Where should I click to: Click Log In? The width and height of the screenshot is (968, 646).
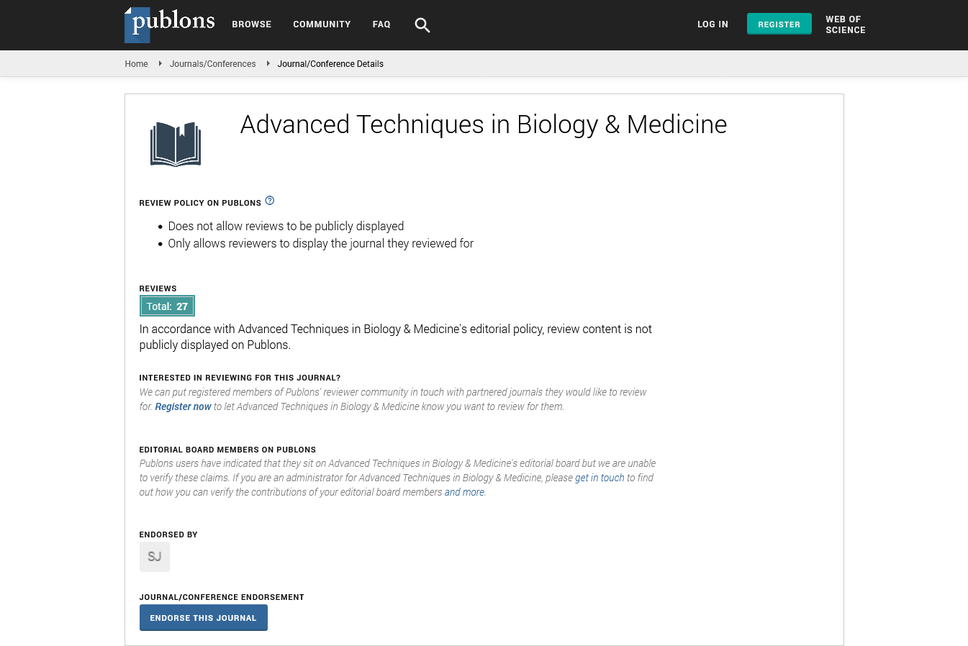point(713,24)
